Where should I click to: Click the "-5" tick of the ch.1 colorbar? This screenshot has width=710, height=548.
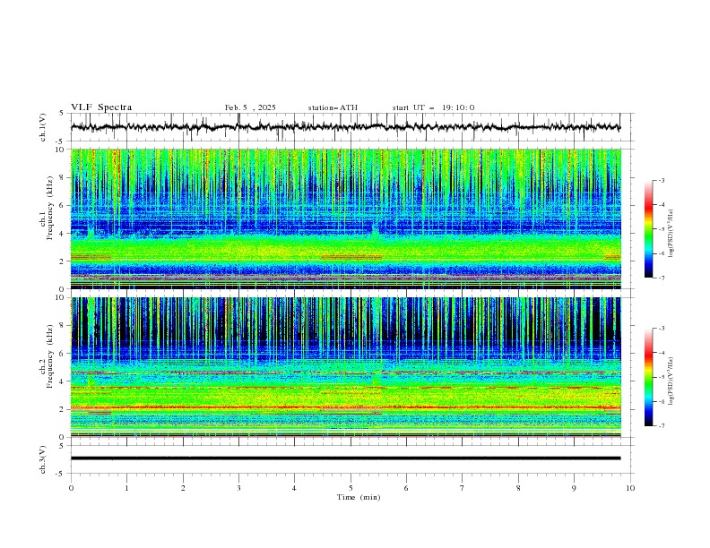[662, 229]
